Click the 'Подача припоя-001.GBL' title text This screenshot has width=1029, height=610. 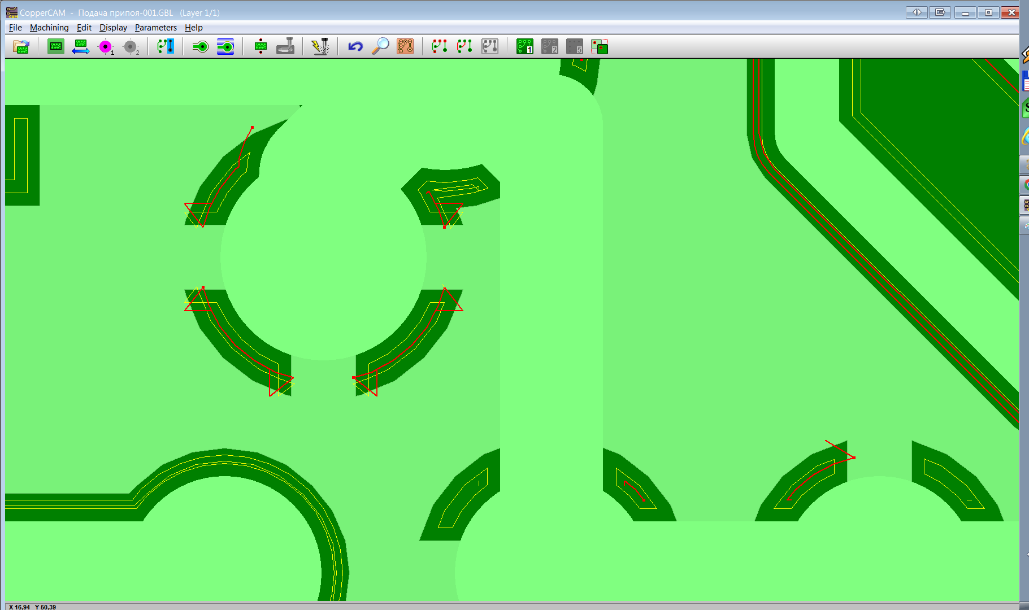coord(125,12)
